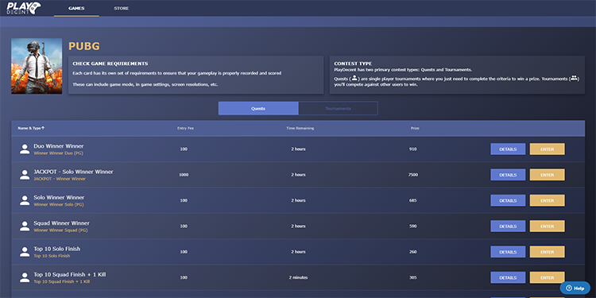Click the 2 minutes time remaining value
The image size is (596, 298).
298,277
